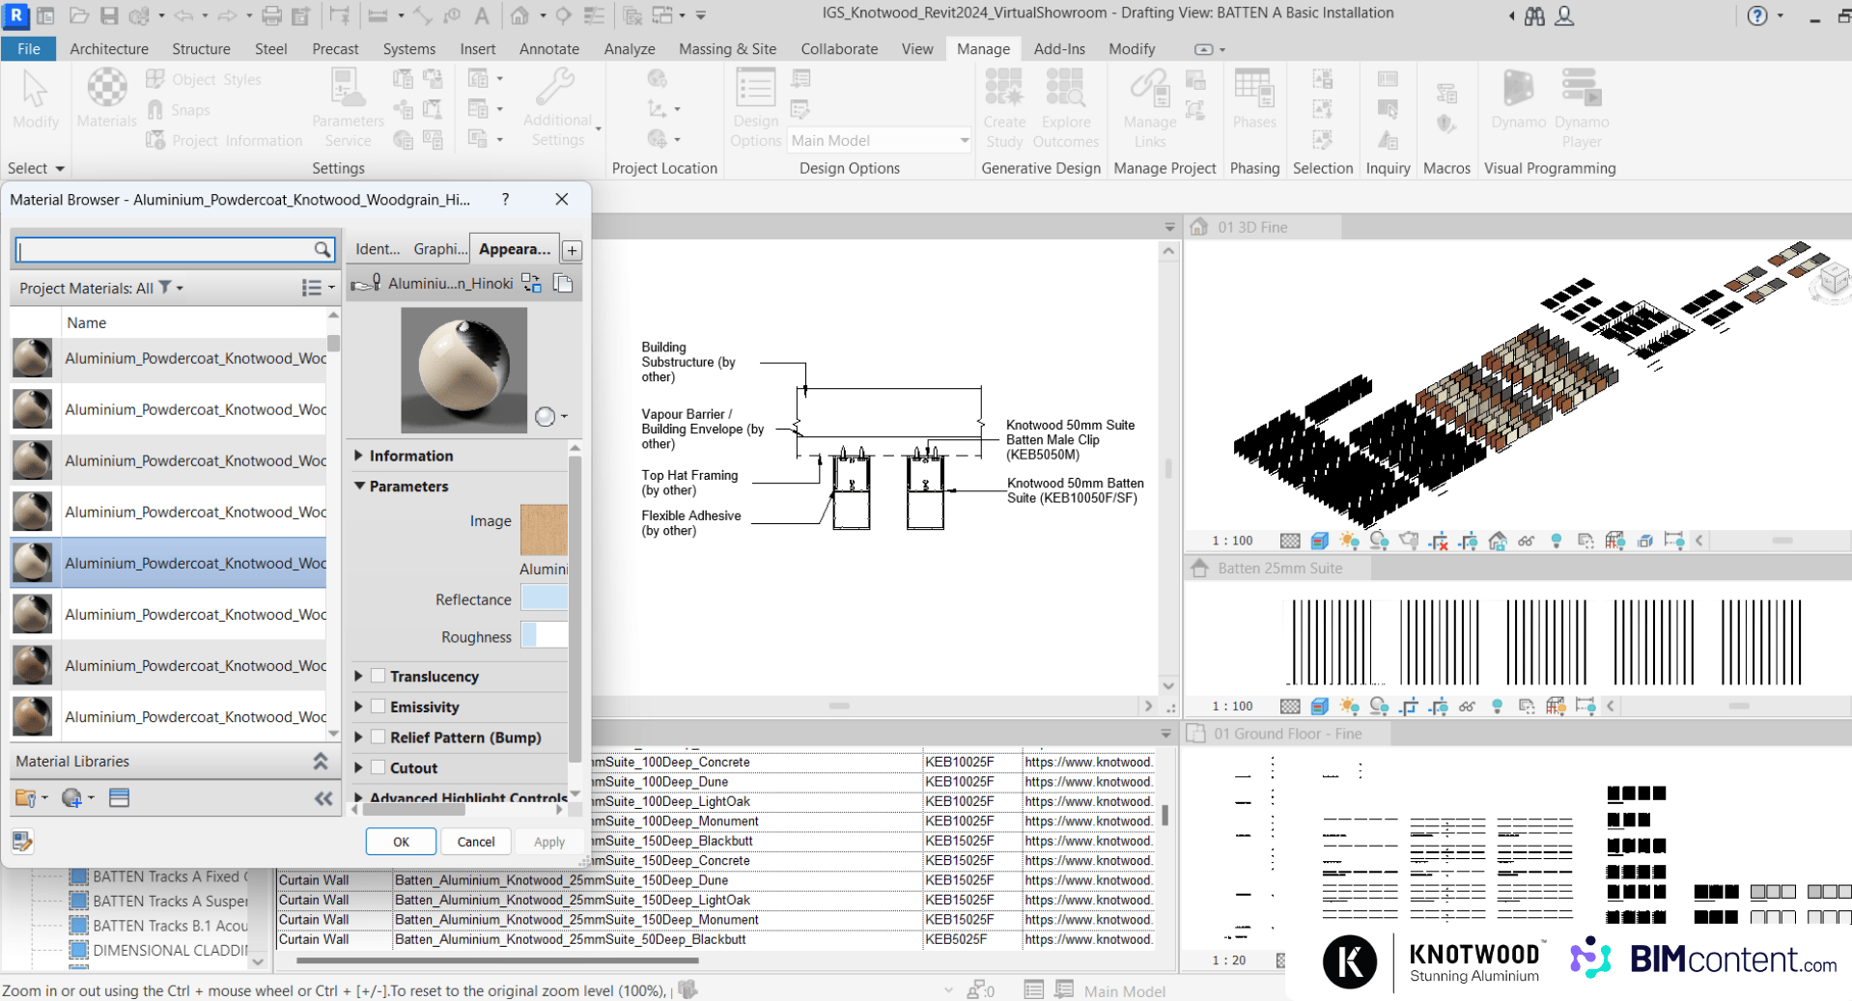The image size is (1852, 1001).
Task: Click the replace asset icon beside Hinoki
Action: coord(531,283)
